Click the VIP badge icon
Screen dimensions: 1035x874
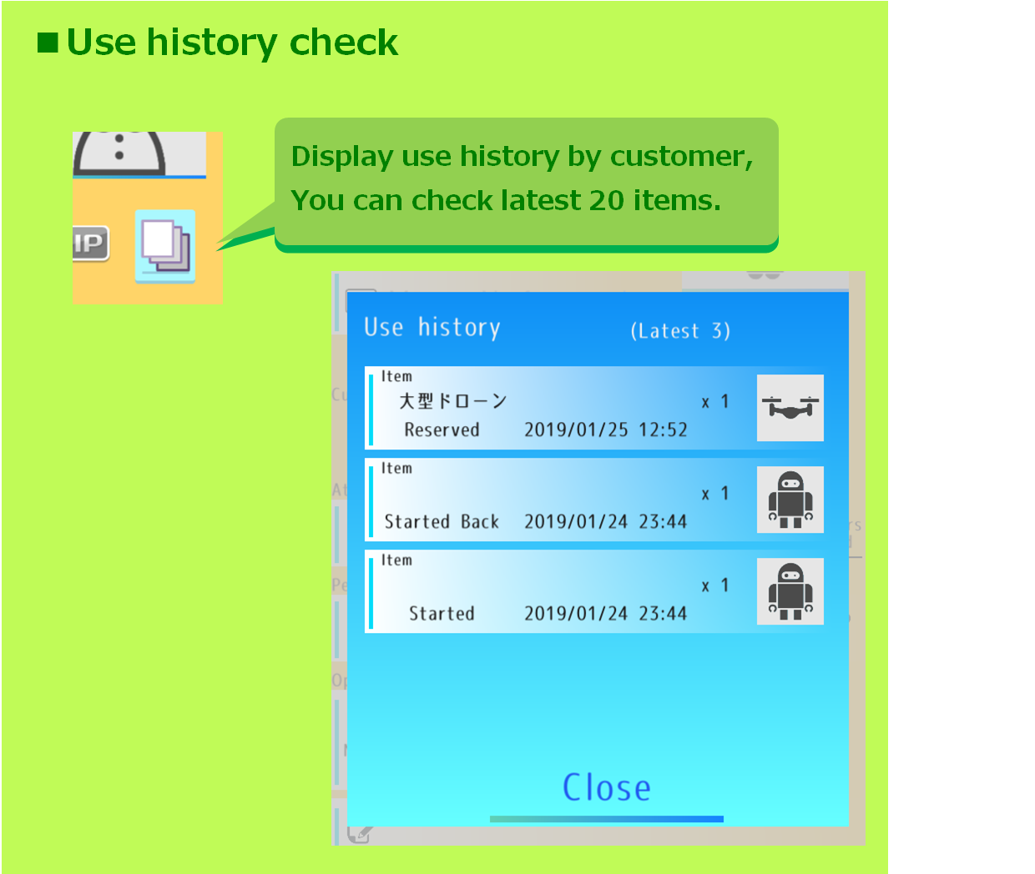90,244
